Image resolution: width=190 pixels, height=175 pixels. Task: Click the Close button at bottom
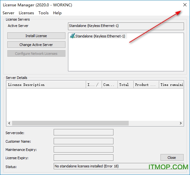(172, 157)
